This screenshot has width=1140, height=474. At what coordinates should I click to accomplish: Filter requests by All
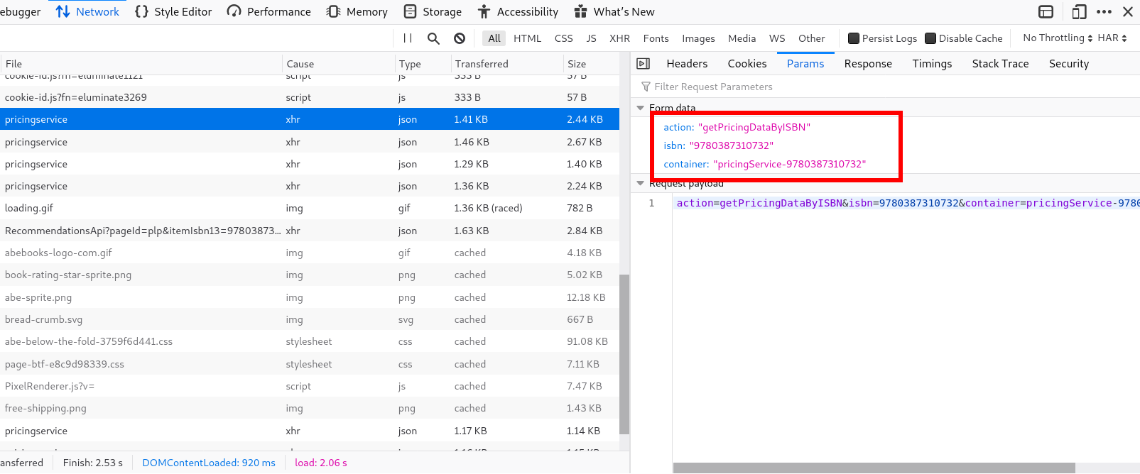(x=494, y=38)
